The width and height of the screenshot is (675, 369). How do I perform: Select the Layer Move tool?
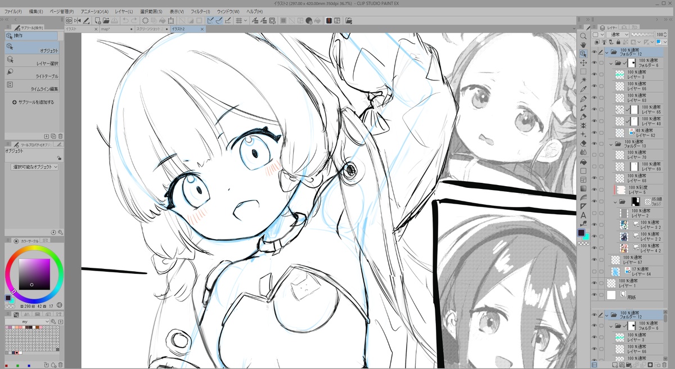(583, 62)
